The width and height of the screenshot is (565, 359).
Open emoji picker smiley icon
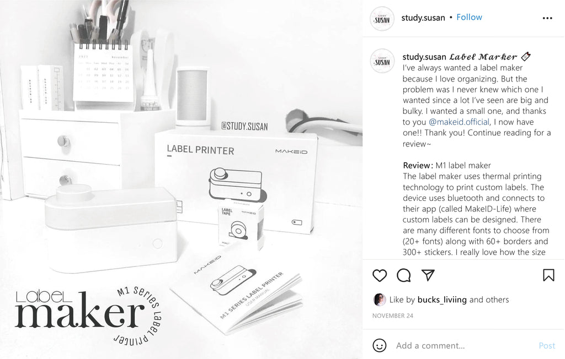pos(380,346)
